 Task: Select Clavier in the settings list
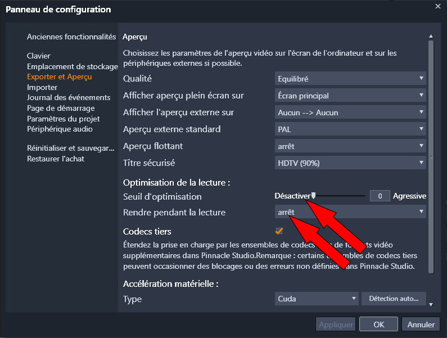[x=39, y=56]
